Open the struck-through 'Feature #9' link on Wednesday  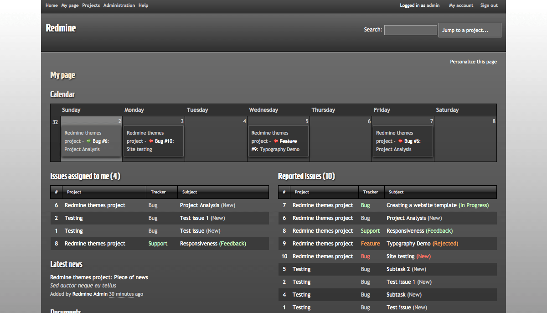pos(274,145)
